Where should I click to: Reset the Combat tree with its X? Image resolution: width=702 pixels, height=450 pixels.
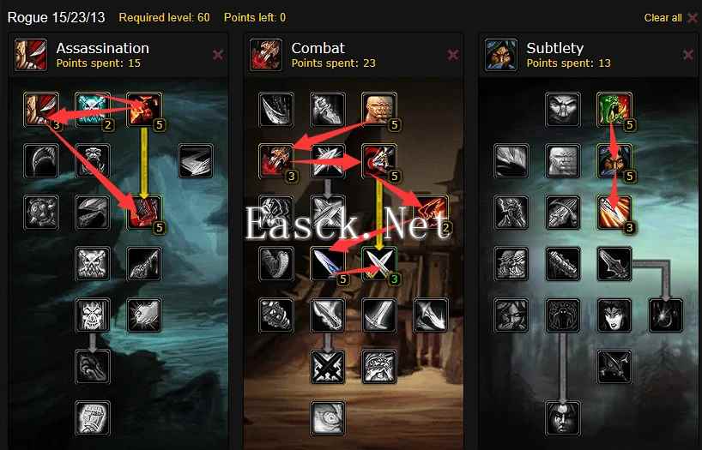453,55
